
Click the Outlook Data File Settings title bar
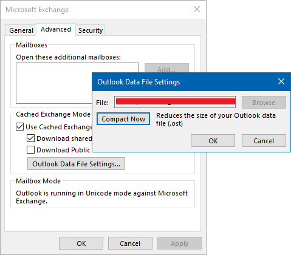point(182,82)
